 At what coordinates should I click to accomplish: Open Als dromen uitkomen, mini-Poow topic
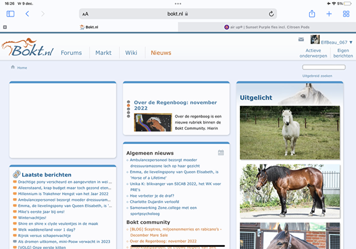[x=64, y=241]
